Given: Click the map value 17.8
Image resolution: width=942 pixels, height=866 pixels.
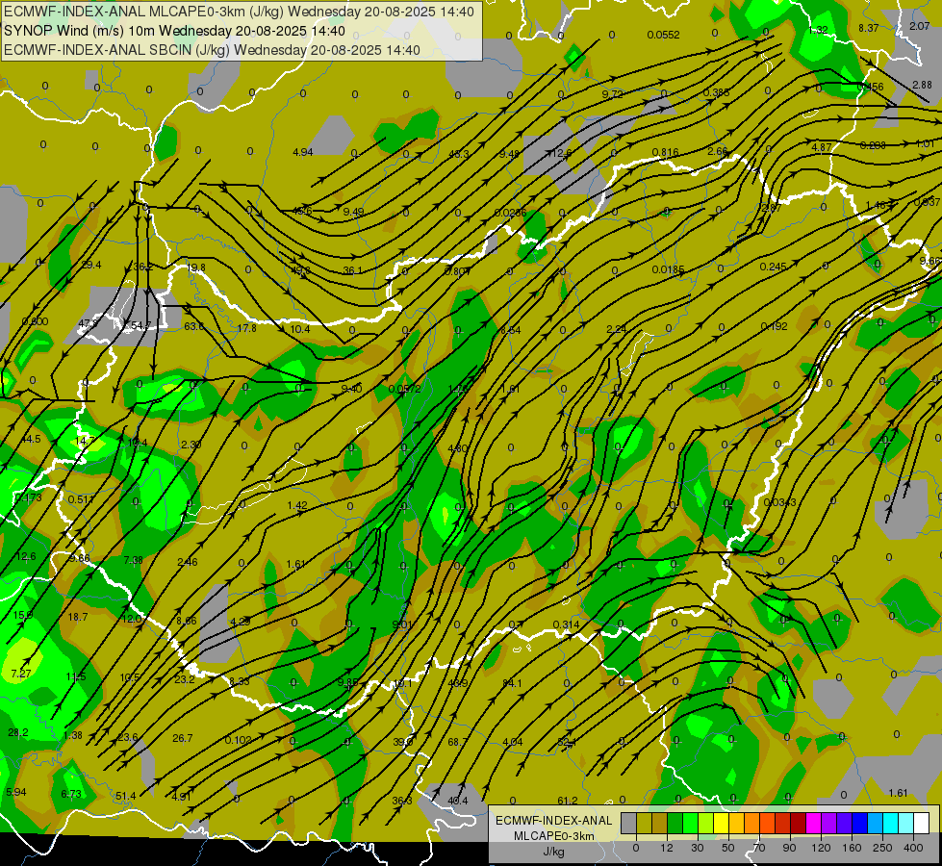Looking at the screenshot, I should click(247, 328).
